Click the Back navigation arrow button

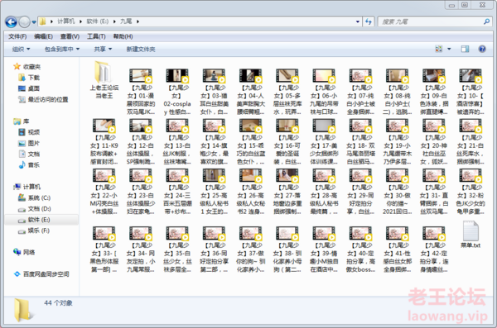tap(11, 21)
